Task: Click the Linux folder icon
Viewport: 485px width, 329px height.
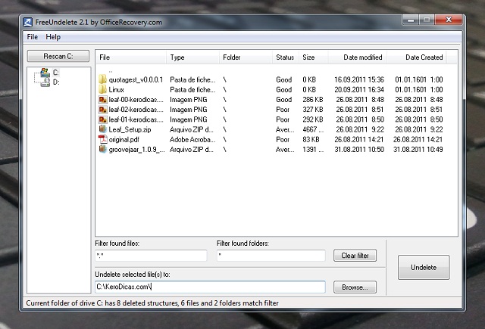Action: (103, 89)
